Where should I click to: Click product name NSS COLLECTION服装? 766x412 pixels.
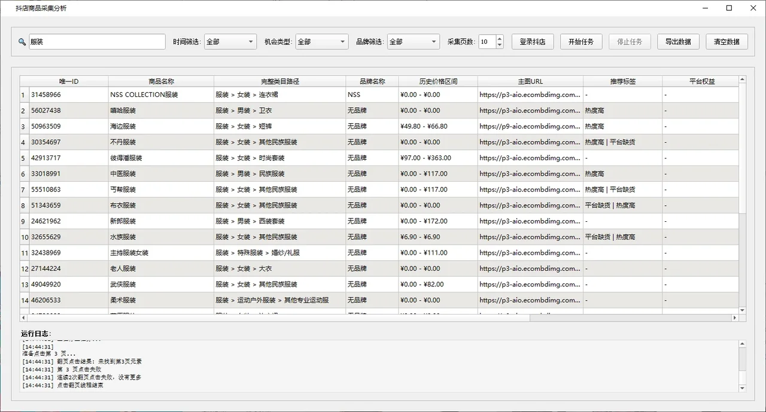point(161,94)
